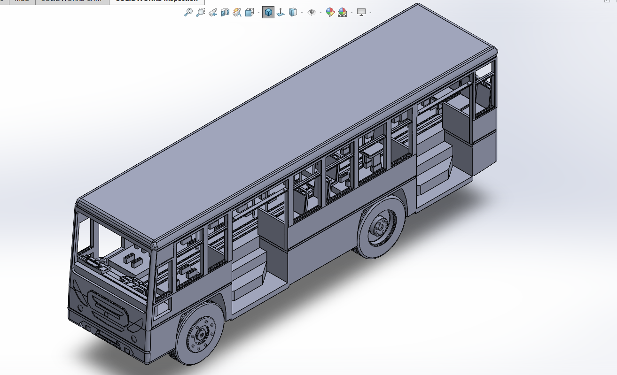Toggle Dynamic Annotation Views
The height and width of the screenshot is (375, 617).
click(x=237, y=12)
